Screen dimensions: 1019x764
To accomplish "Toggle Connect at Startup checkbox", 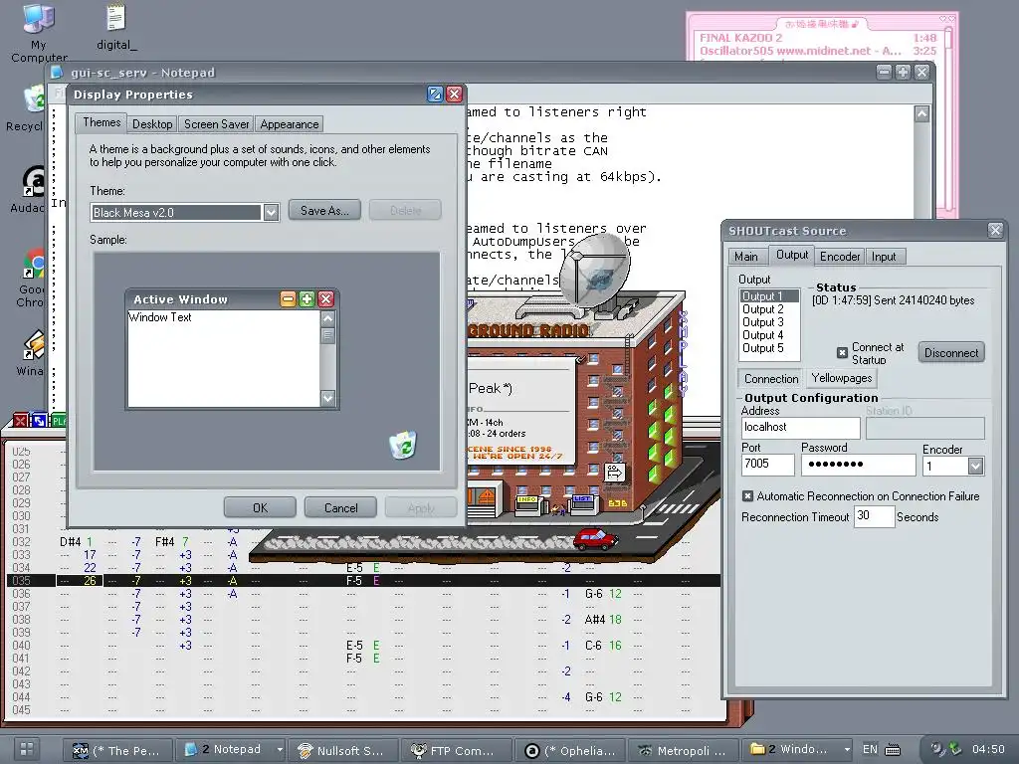I will click(842, 353).
